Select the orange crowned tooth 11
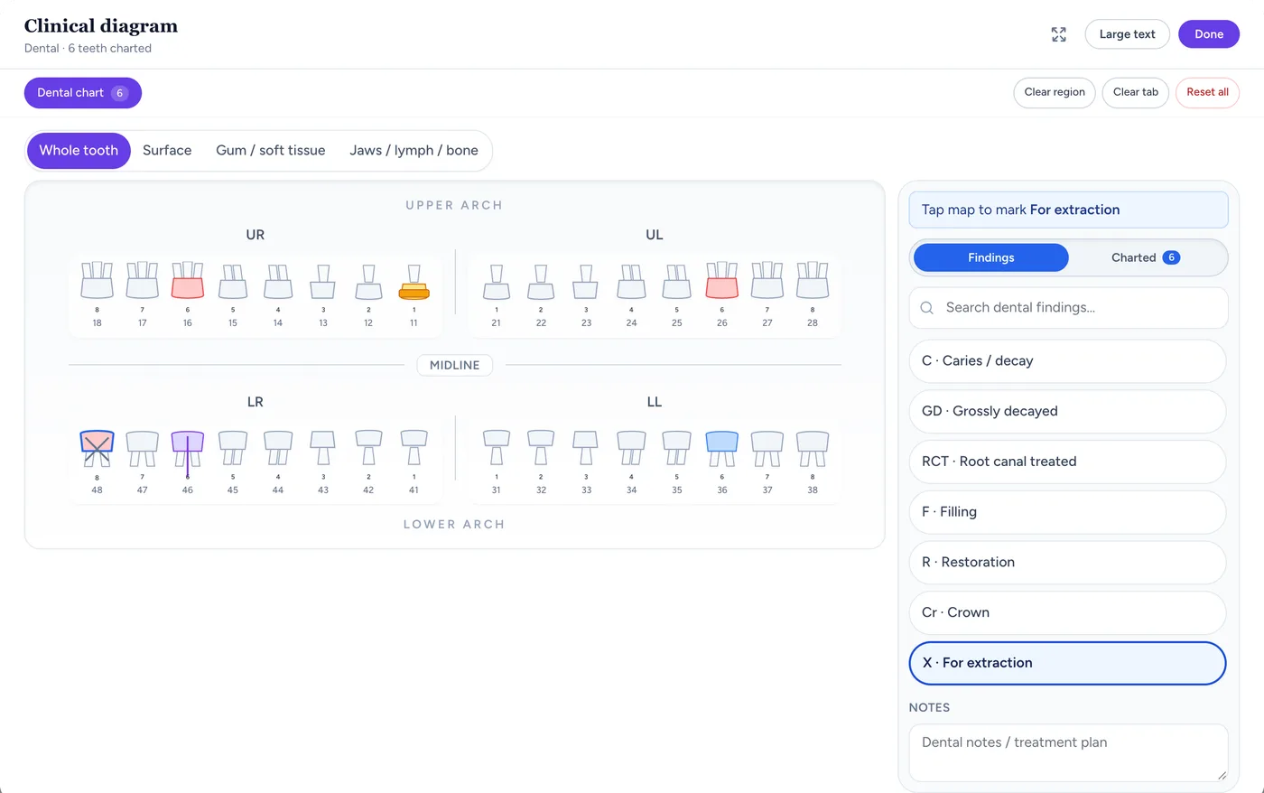Image resolution: width=1264 pixels, height=793 pixels. [x=414, y=283]
